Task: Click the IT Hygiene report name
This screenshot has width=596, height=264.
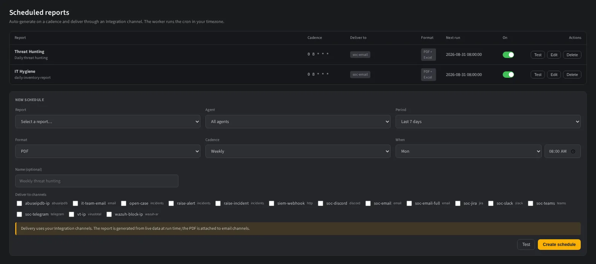Action: (25, 71)
